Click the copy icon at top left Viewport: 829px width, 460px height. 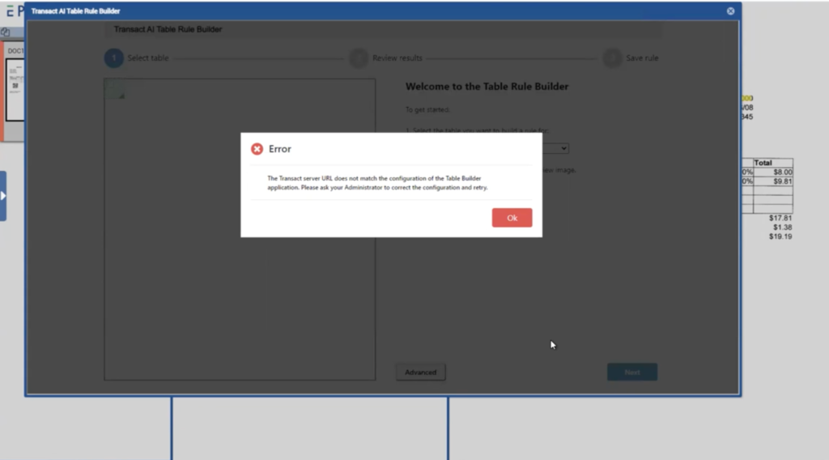pyautogui.click(x=6, y=32)
